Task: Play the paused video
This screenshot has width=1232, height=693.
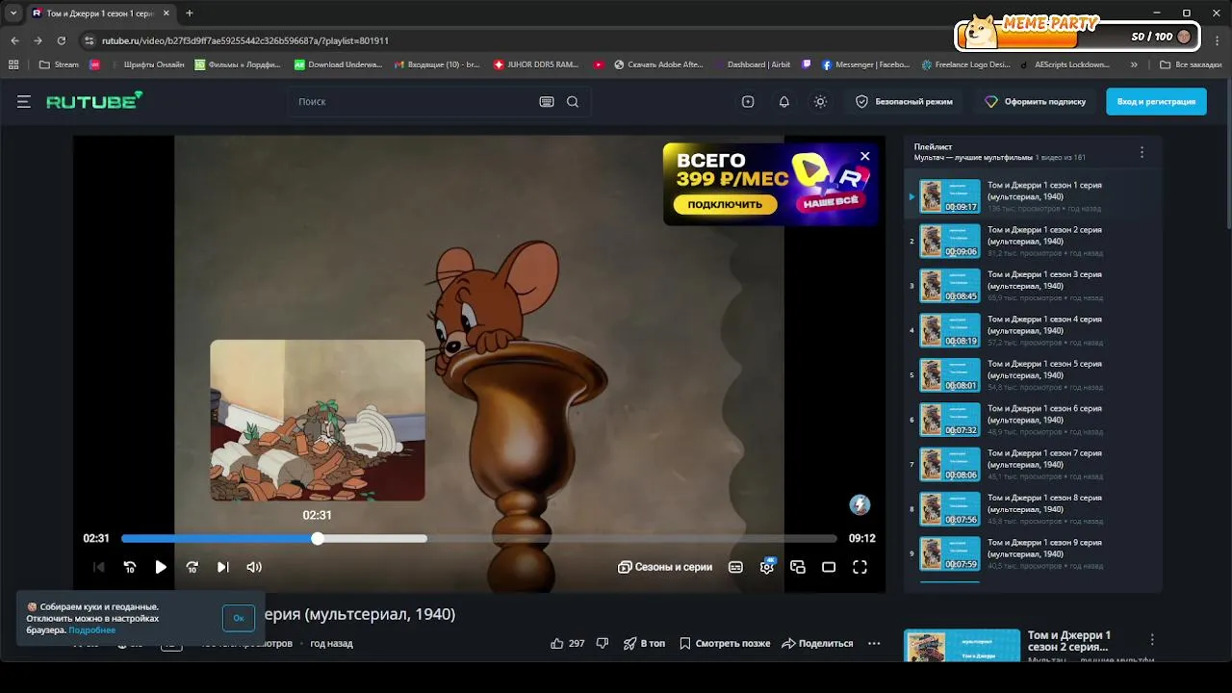Action: coord(161,567)
